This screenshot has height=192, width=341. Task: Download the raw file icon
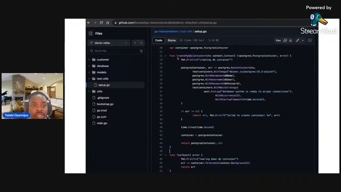(x=290, y=41)
